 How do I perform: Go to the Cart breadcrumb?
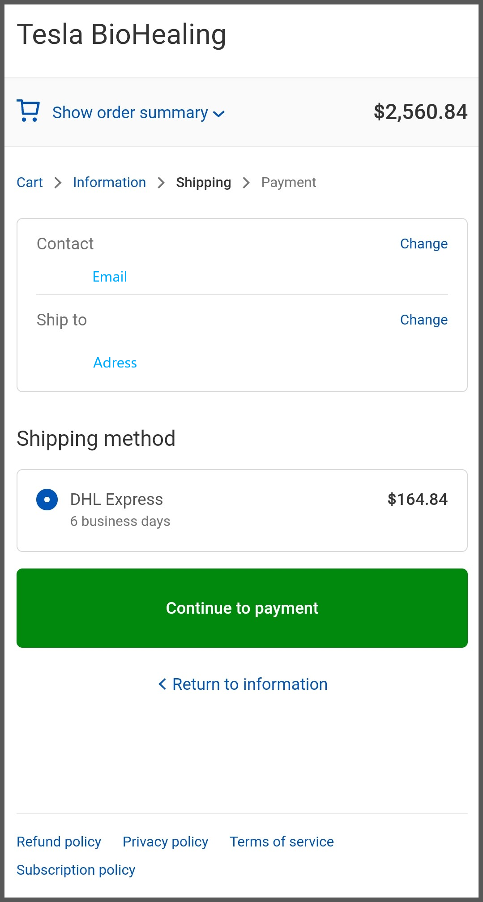tap(30, 183)
